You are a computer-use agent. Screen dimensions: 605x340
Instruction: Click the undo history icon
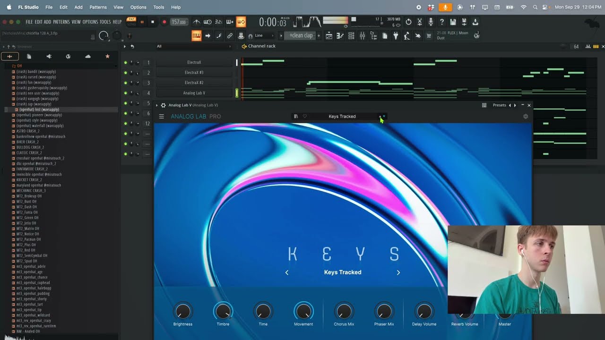pos(408,22)
